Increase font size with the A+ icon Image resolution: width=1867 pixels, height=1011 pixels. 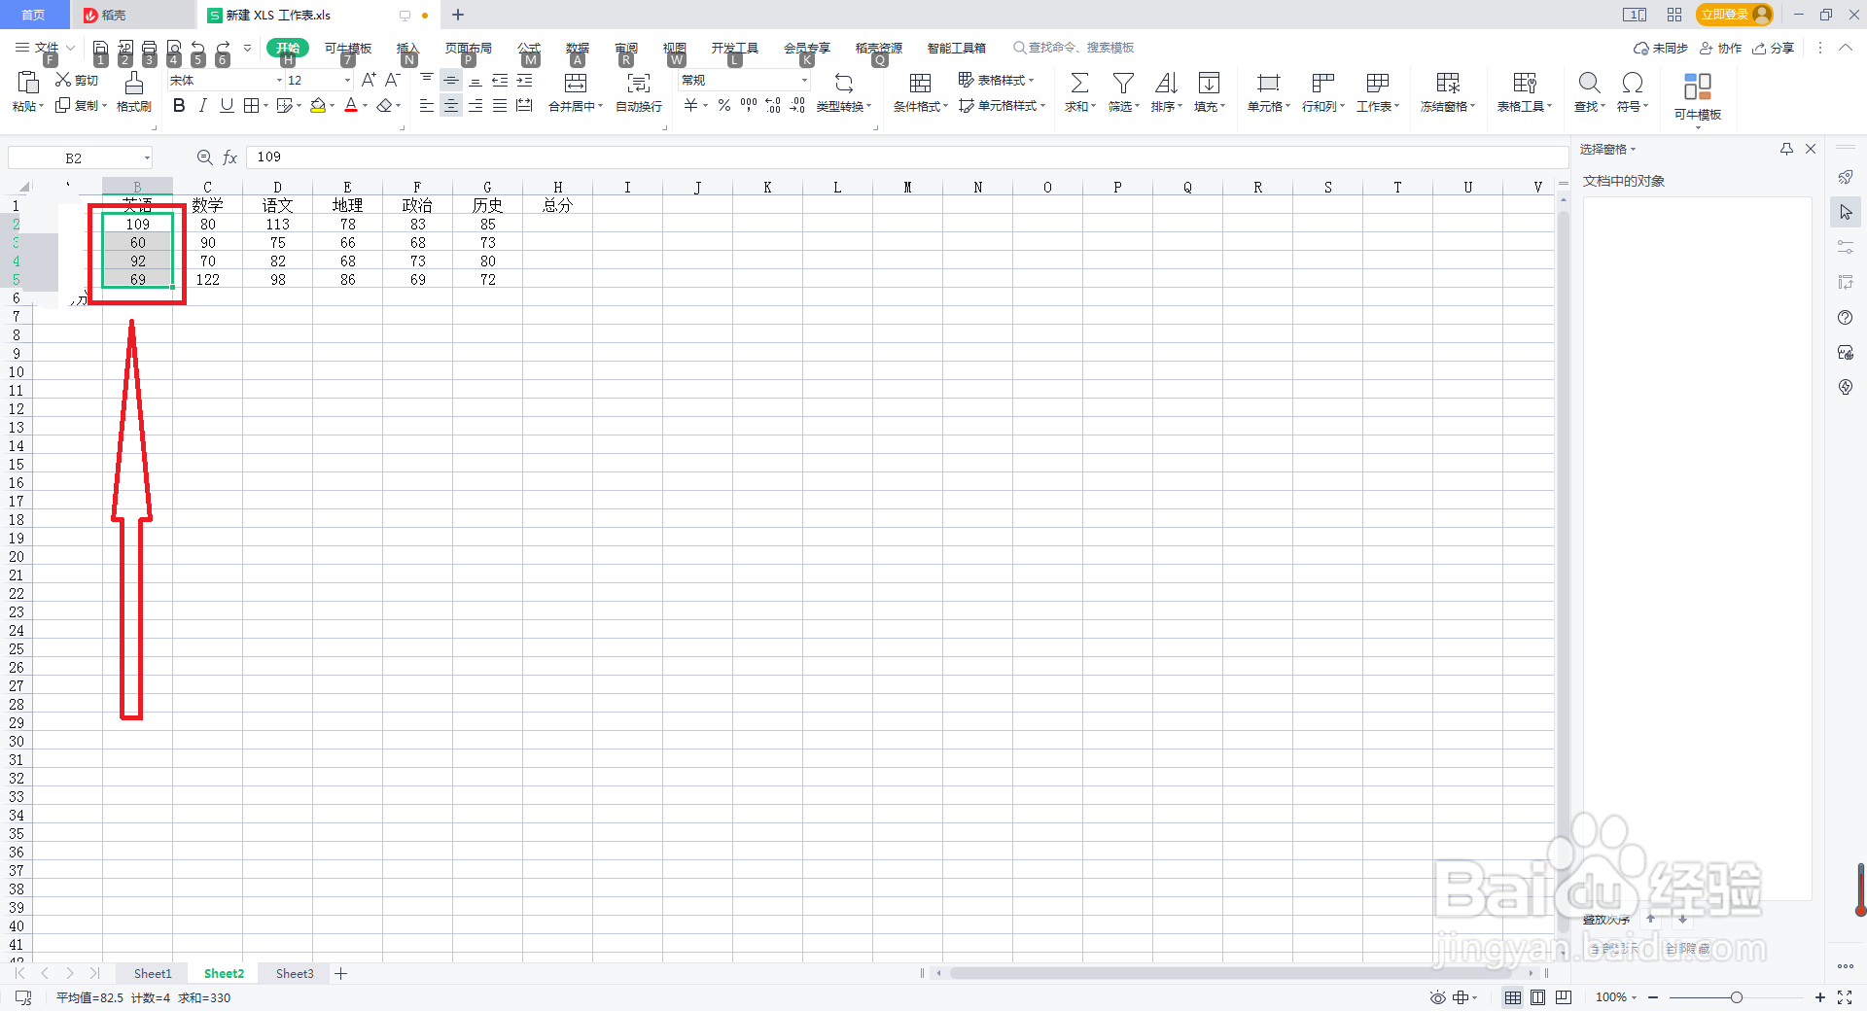click(x=369, y=80)
